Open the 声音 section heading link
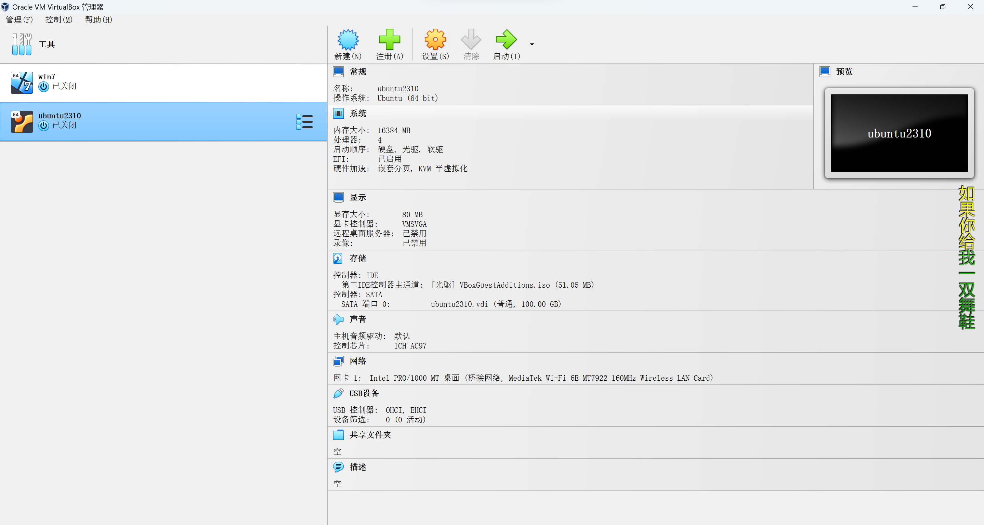This screenshot has width=984, height=525. 358,319
